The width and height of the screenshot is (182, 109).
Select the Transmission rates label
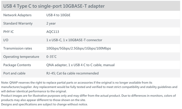[x=18, y=48]
